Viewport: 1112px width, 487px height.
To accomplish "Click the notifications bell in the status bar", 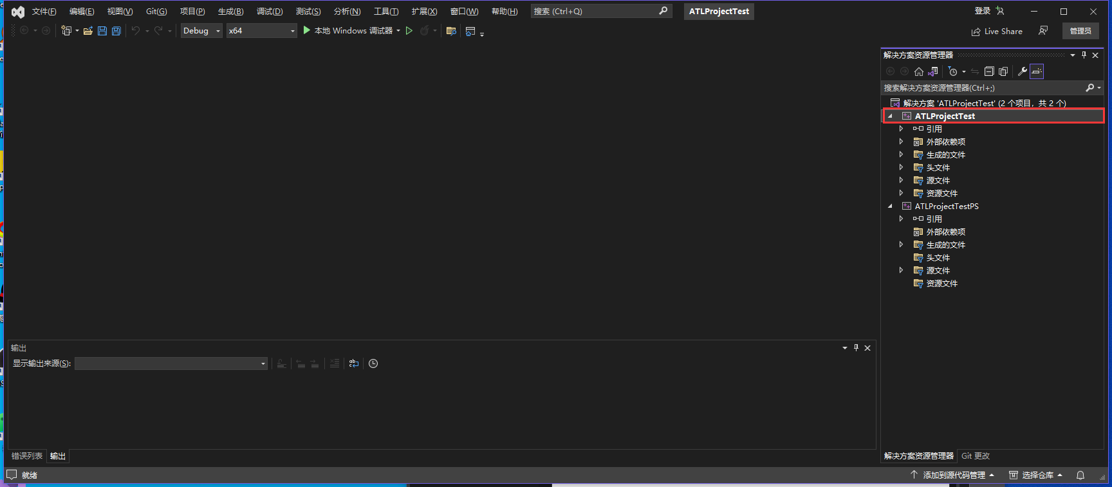I will click(x=1080, y=475).
